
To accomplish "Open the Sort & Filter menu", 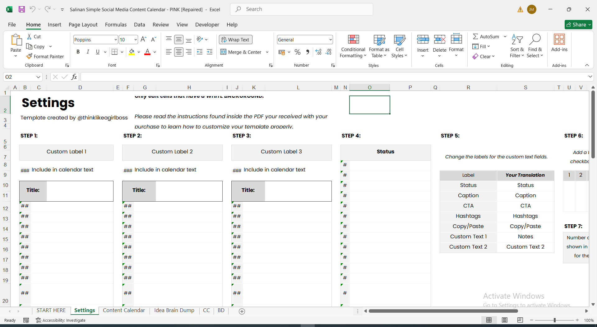I will [517, 46].
